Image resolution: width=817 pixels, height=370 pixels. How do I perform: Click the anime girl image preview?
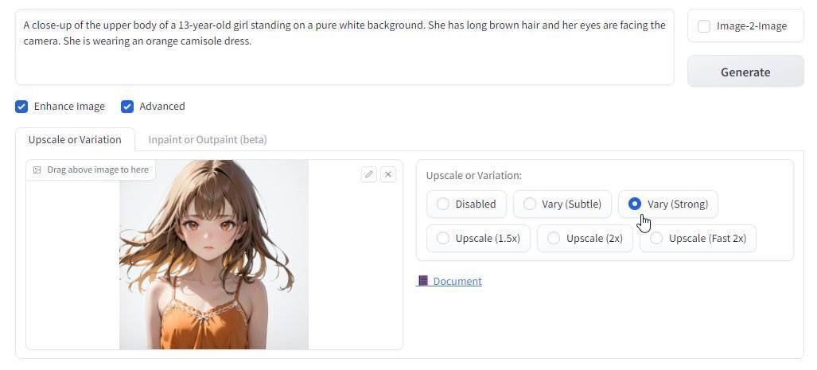click(x=214, y=255)
